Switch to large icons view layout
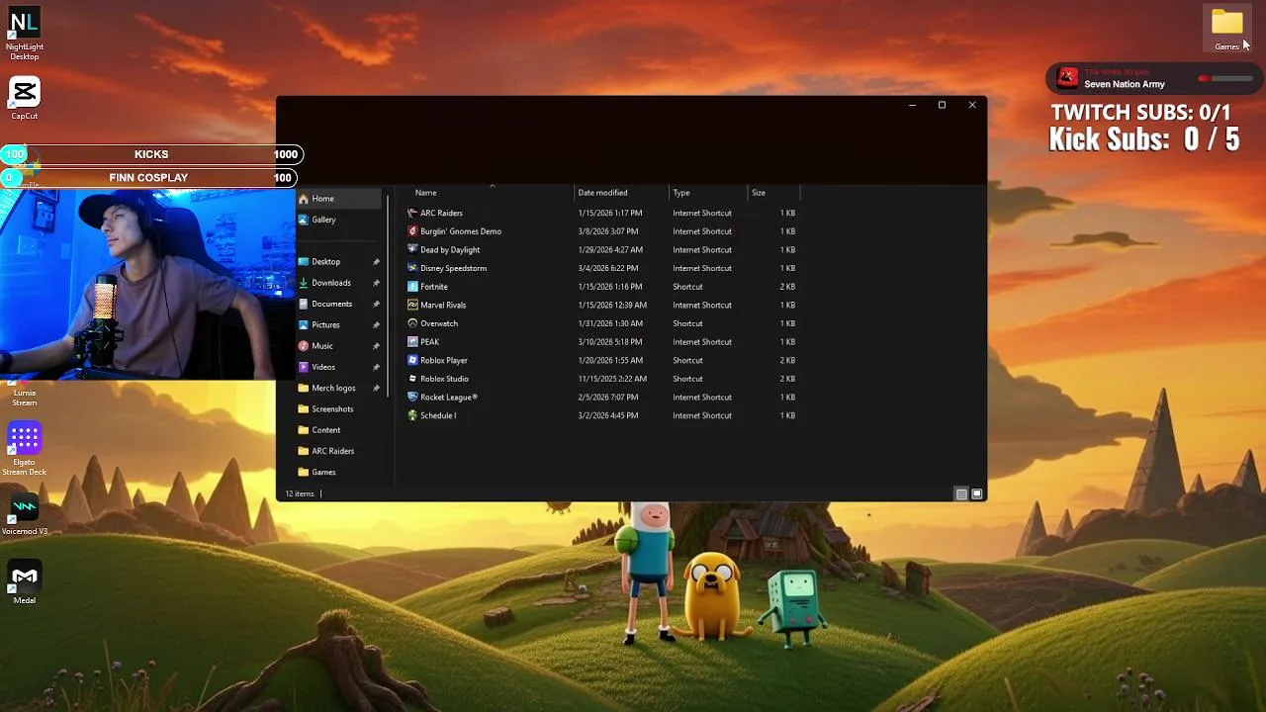The width and height of the screenshot is (1266, 712). tap(977, 494)
